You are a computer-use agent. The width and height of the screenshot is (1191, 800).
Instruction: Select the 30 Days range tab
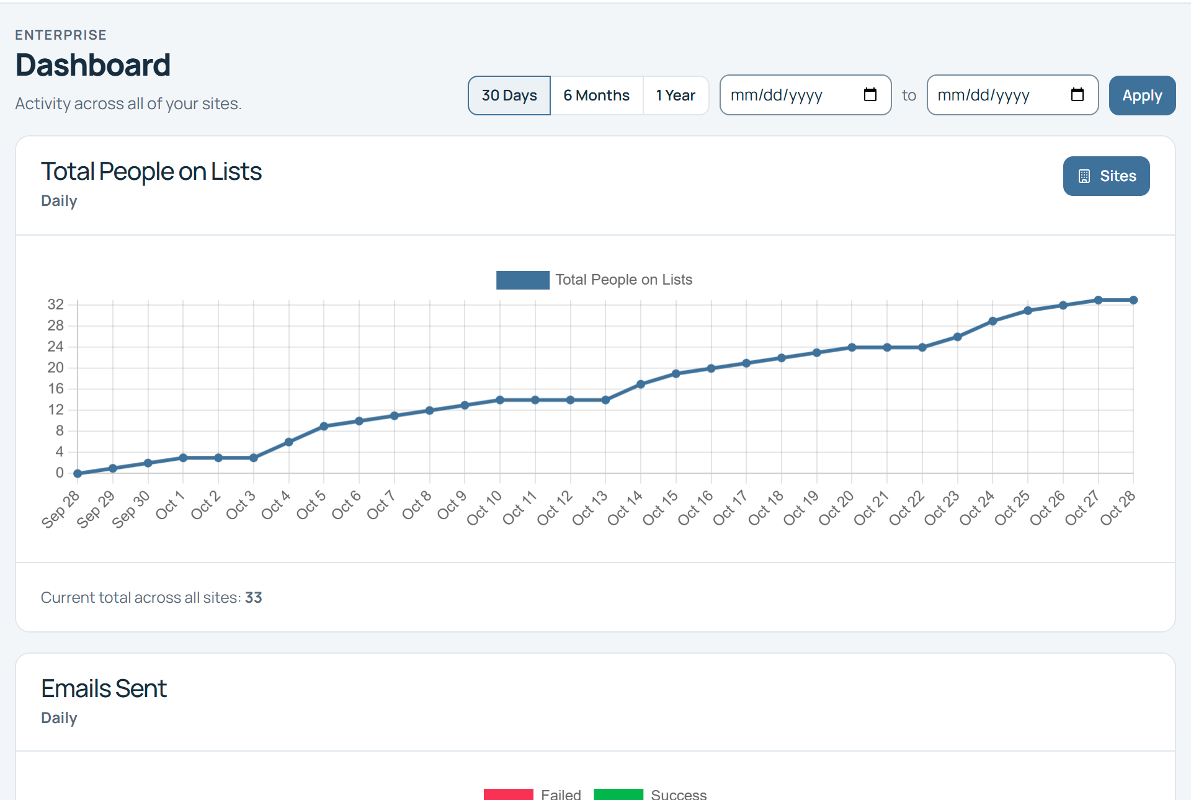[509, 96]
